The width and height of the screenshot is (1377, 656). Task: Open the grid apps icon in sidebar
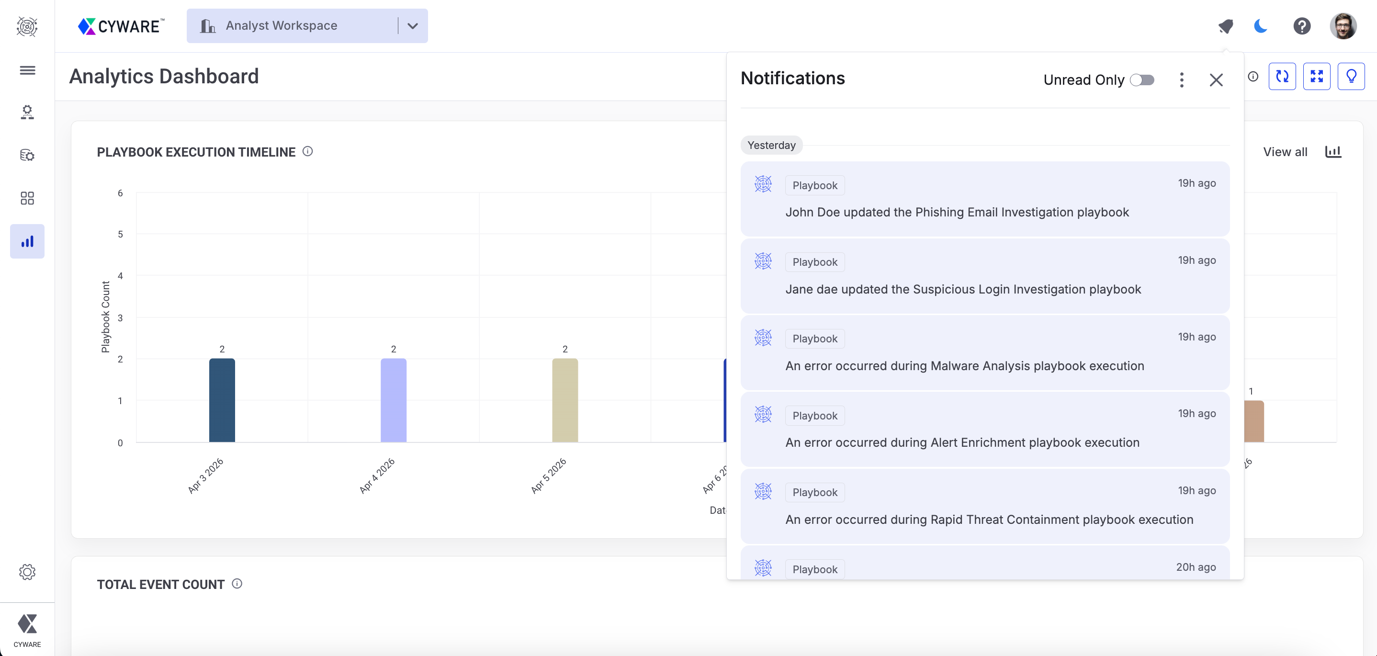click(x=27, y=198)
